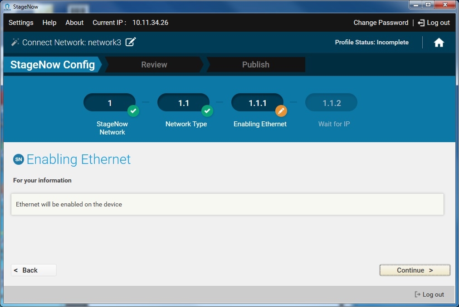Open the Settings menu
The width and height of the screenshot is (459, 307).
pos(21,23)
